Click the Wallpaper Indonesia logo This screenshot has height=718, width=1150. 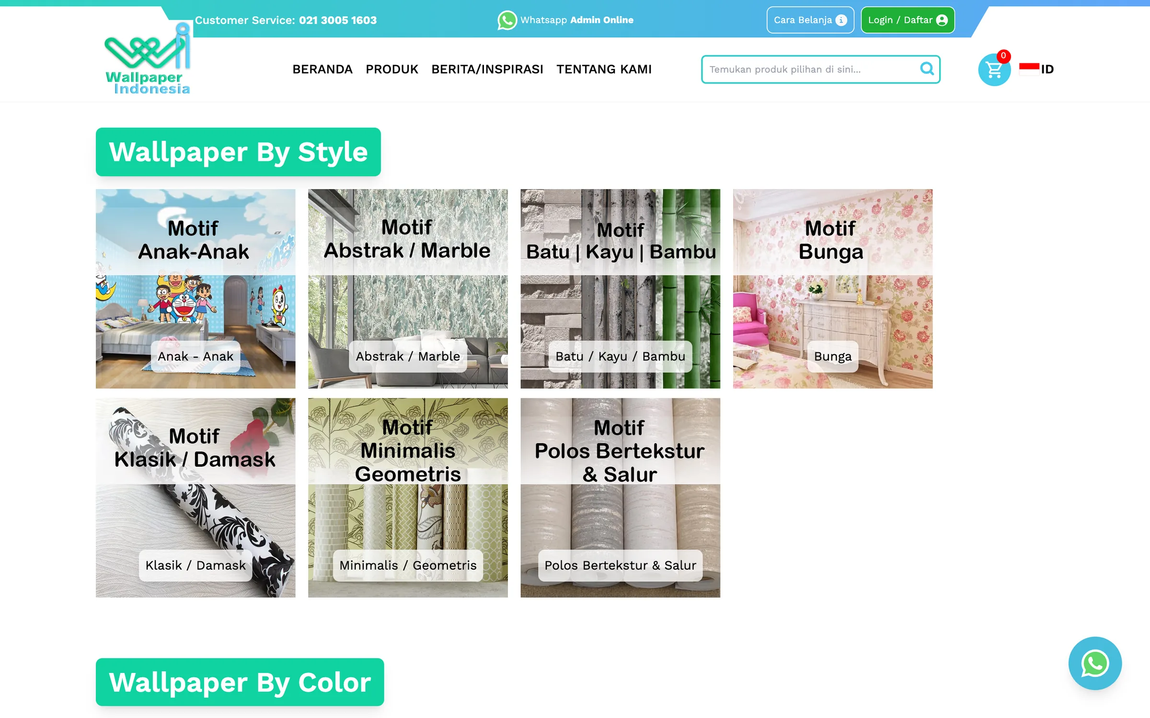pyautogui.click(x=148, y=58)
